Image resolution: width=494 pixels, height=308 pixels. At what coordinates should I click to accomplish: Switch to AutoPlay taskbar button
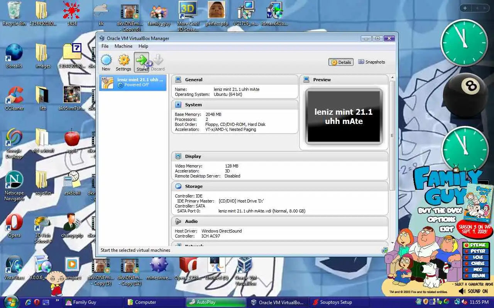pyautogui.click(x=216, y=302)
